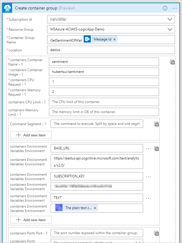Click the Command Segment - 1 input
The image size is (182, 243).
click(x=97, y=124)
